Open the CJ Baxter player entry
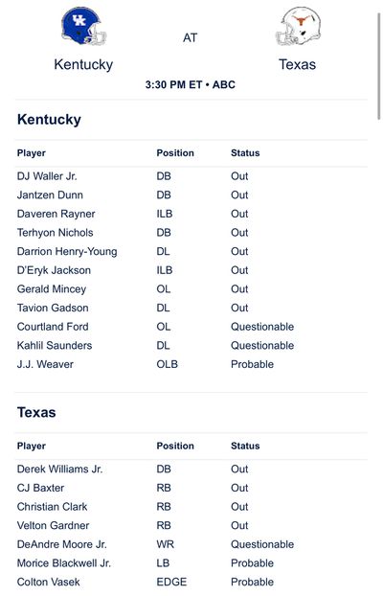Viewport: 383px width, 596px height. (x=40, y=488)
